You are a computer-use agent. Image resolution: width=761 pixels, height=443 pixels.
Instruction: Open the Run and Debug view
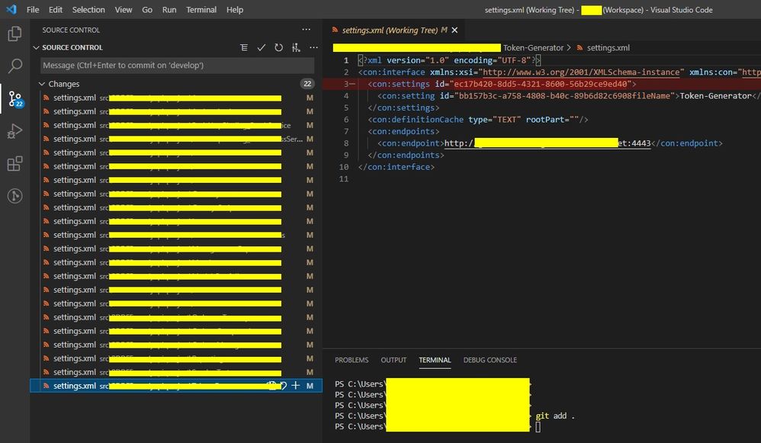[14, 131]
